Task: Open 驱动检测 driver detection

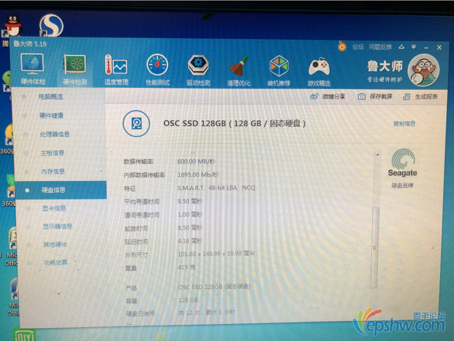Action: point(199,71)
